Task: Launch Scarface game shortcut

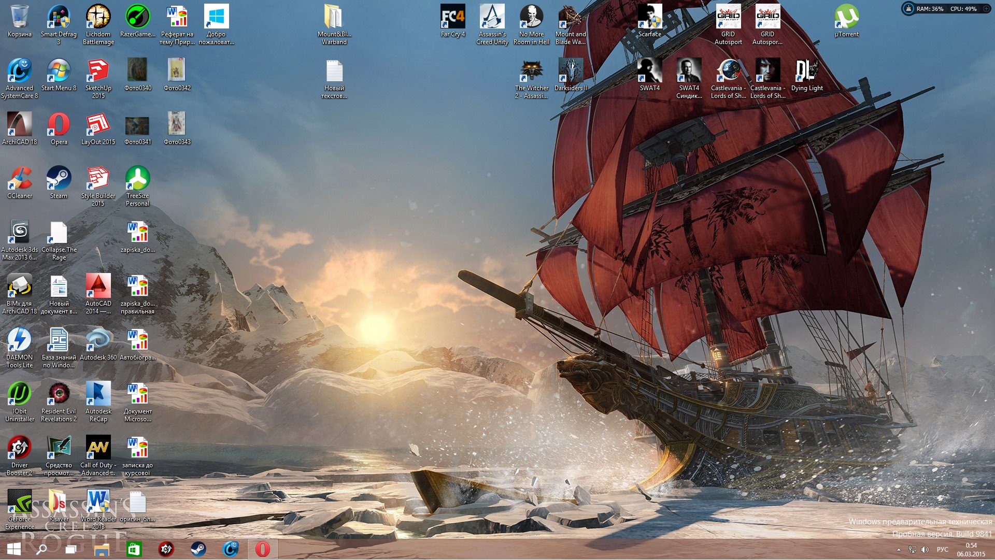Action: tap(650, 21)
